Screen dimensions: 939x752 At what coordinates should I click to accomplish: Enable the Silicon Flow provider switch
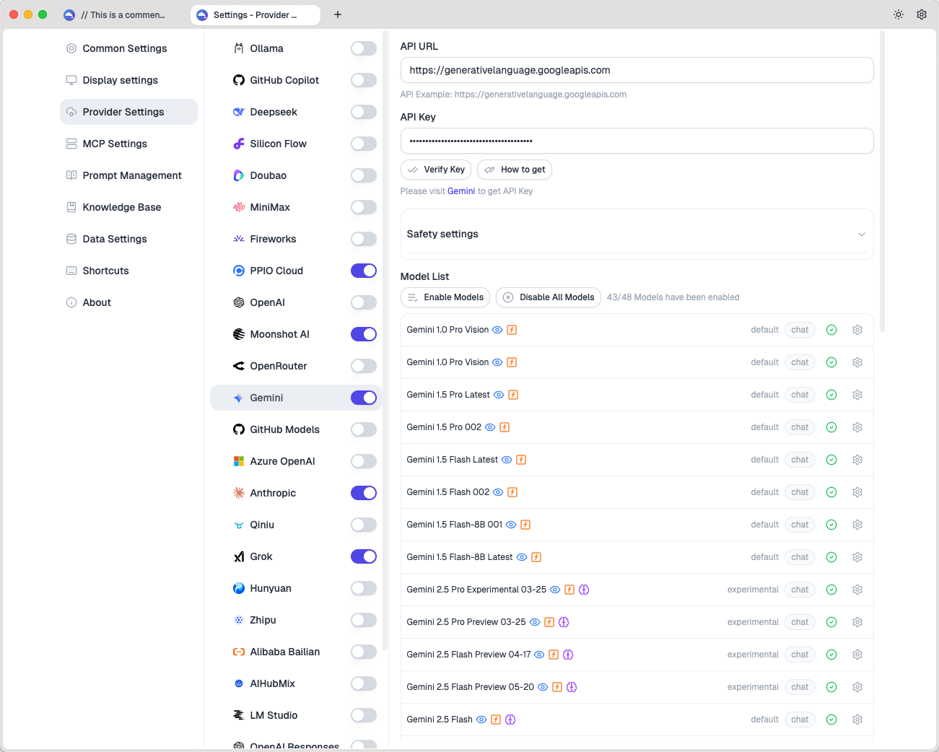point(364,144)
